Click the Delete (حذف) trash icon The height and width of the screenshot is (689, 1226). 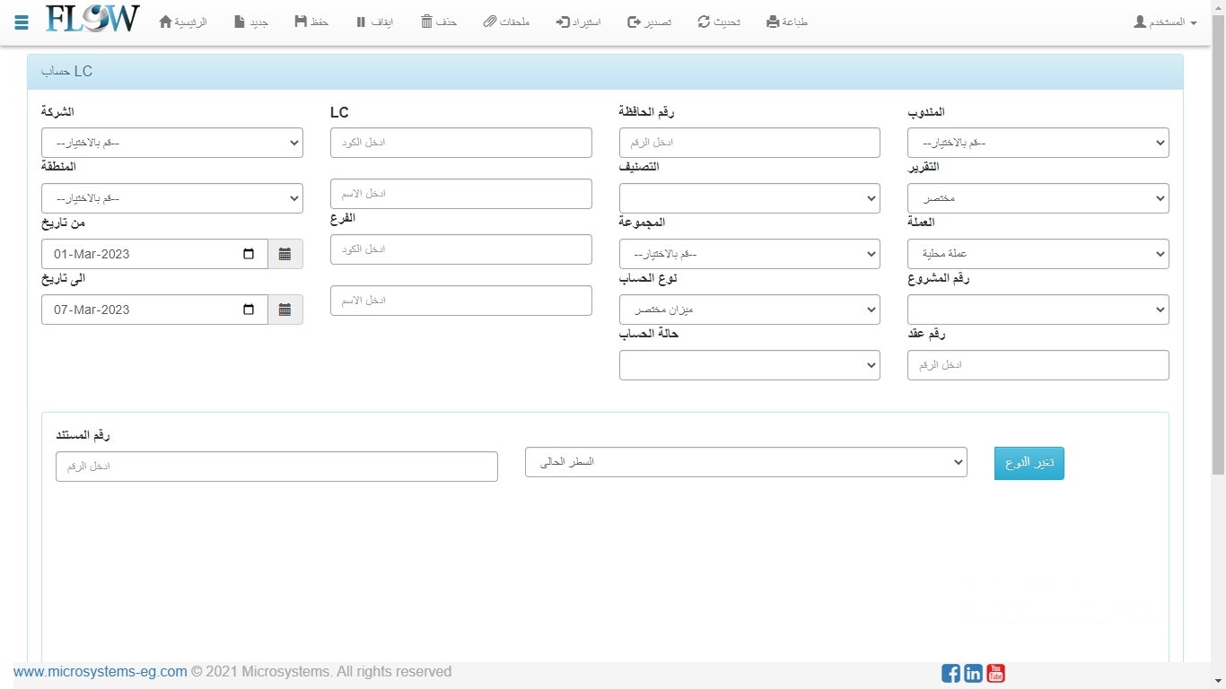coord(427,22)
